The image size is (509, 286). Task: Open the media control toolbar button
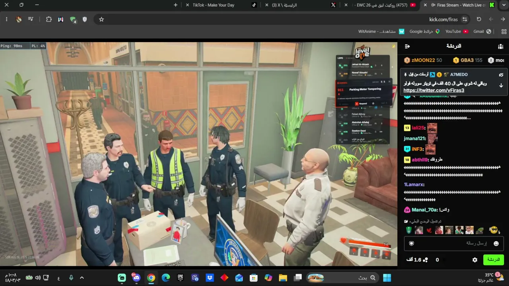pos(31,19)
